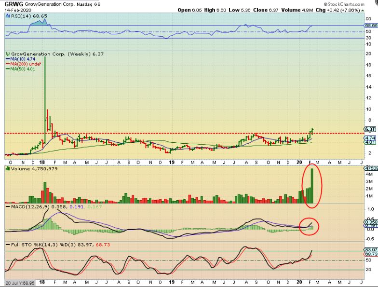Click the '18' year label on bottom time axis
Viewport: 378px width, 287px height.
(x=41, y=282)
